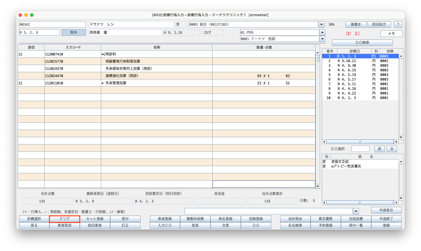Click the bottom ＤＯ button
This screenshot has height=251, width=421.
(x=256, y=226)
